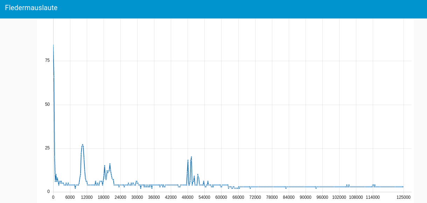Screen dimensions: 427x203
Task: Click x-axis label 108000
Action: click(356, 197)
